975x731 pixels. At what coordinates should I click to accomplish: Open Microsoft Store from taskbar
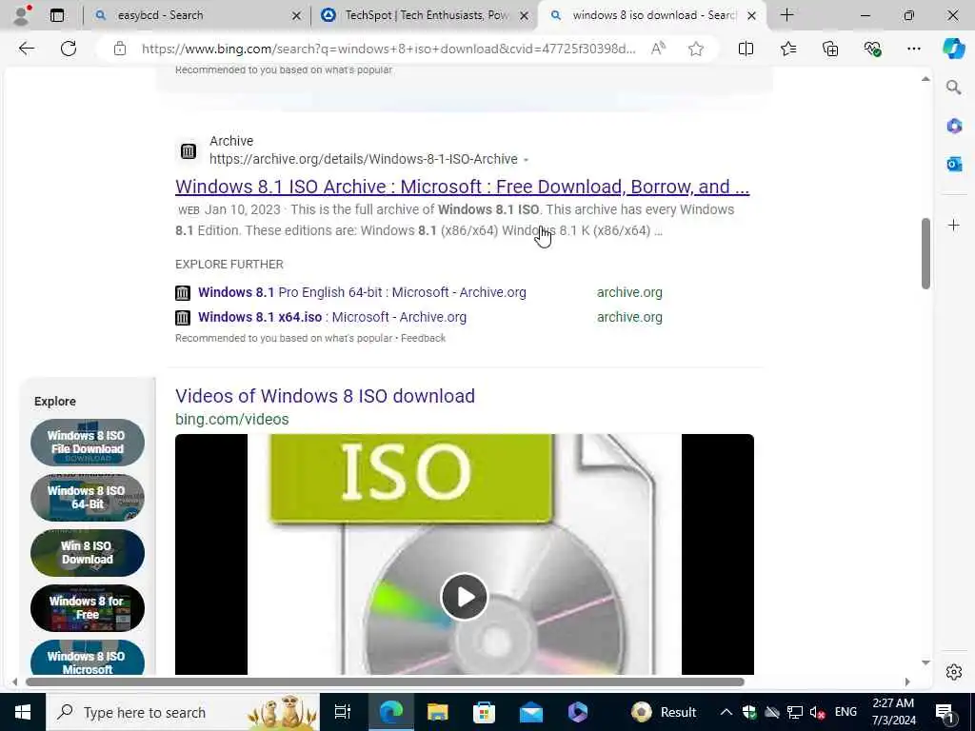(x=485, y=712)
